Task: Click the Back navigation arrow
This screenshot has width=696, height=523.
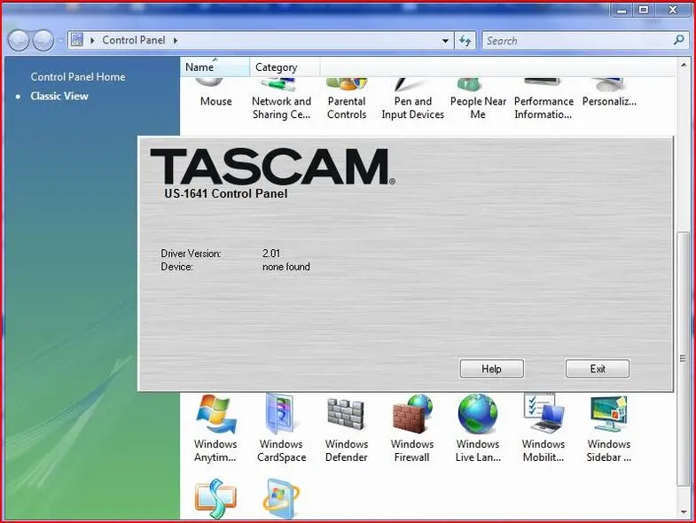Action: tap(19, 41)
